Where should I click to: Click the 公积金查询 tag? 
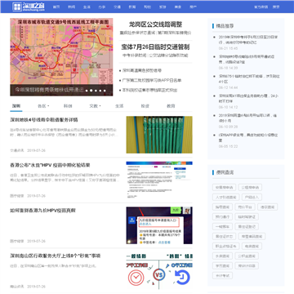tap(247, 256)
